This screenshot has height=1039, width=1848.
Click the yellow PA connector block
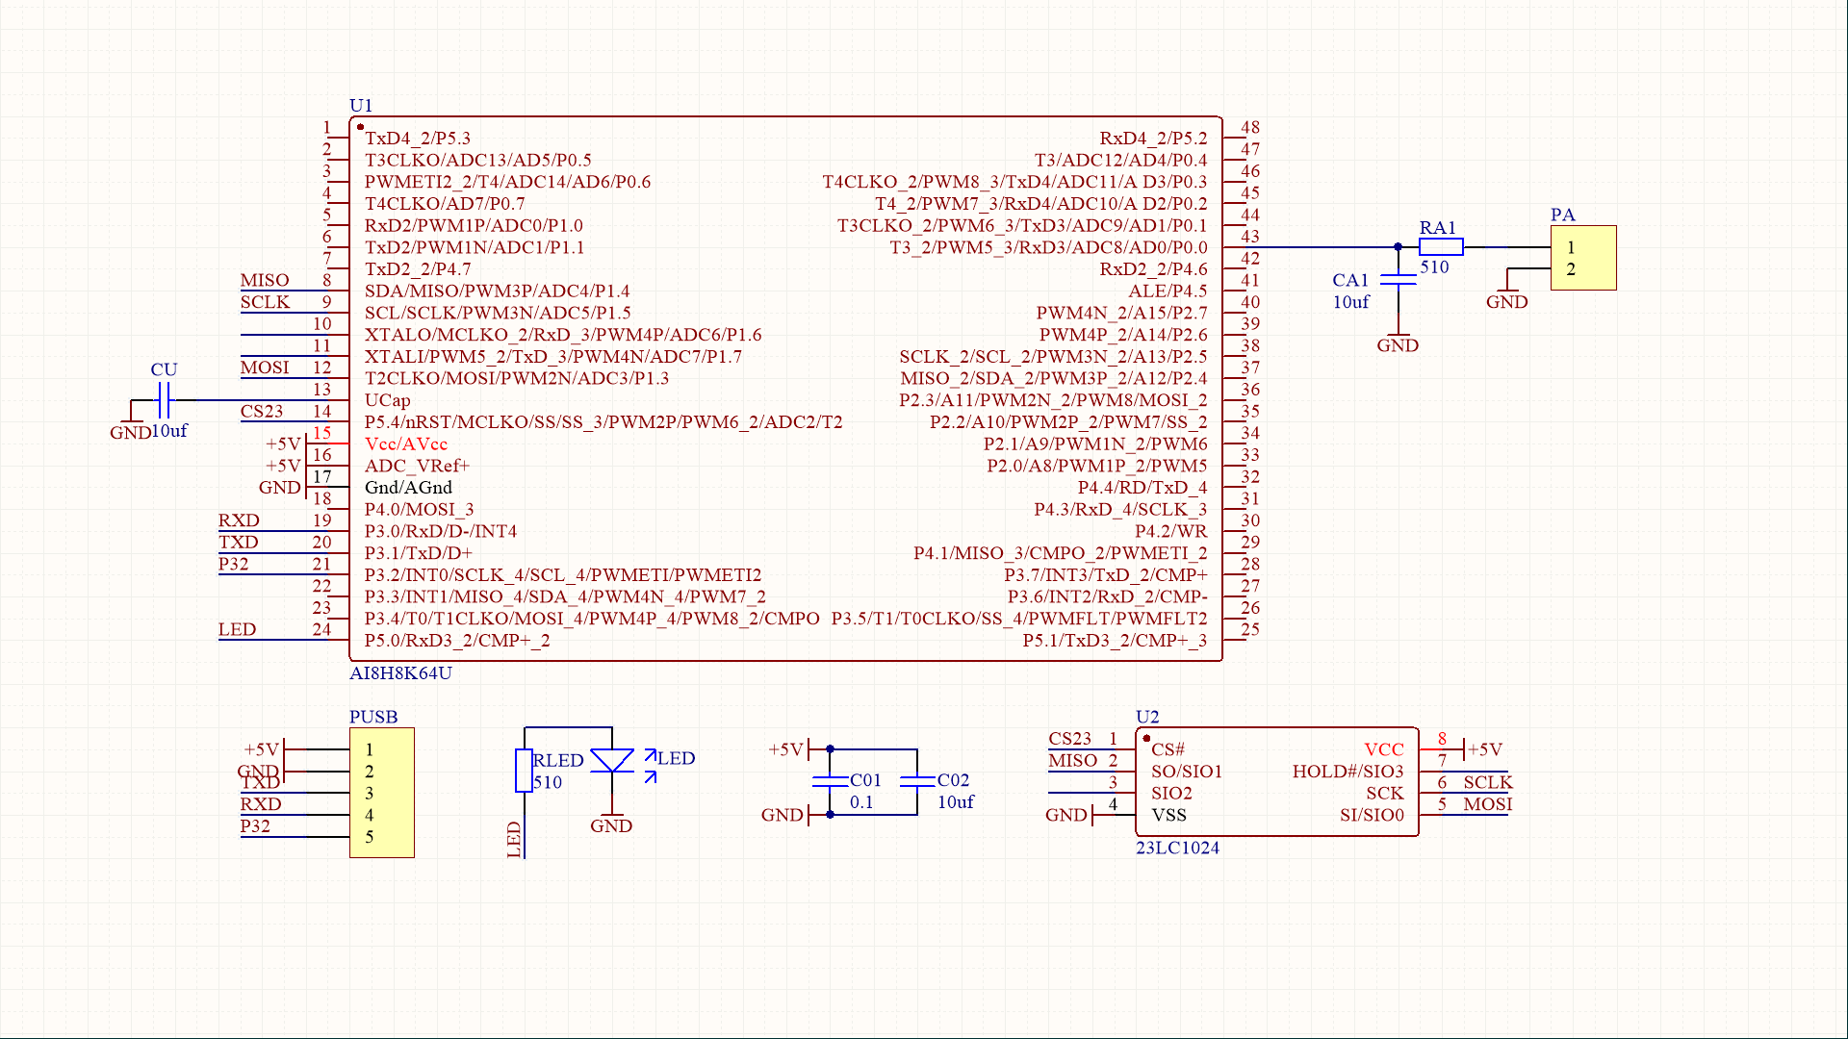pyautogui.click(x=1583, y=257)
